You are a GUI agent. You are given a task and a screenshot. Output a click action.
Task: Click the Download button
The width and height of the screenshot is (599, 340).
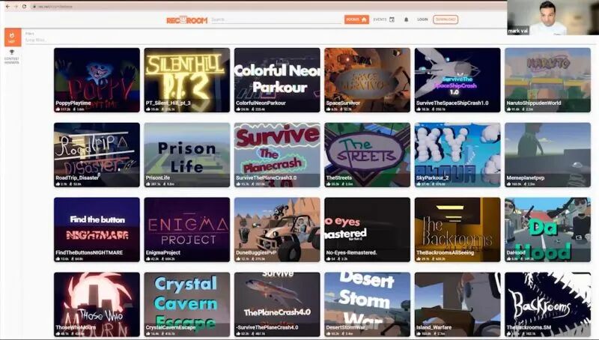click(x=446, y=19)
